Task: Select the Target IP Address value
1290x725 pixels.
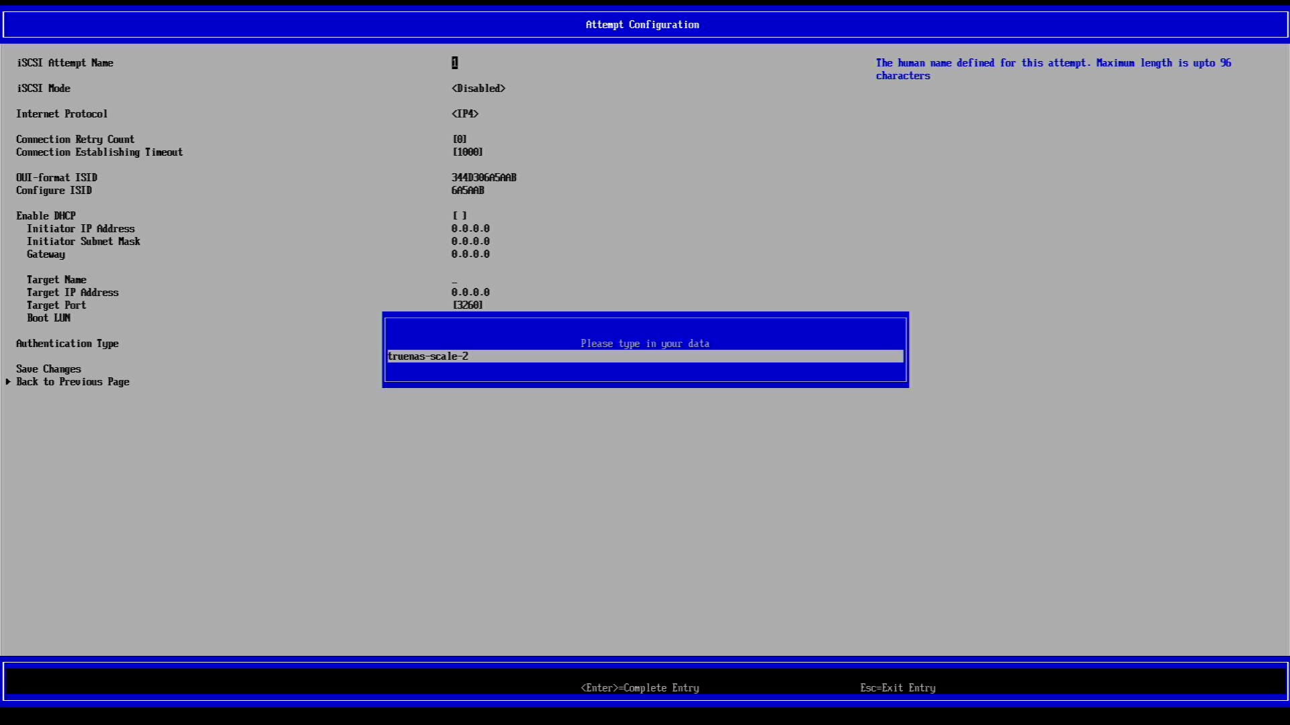Action: [x=470, y=293]
